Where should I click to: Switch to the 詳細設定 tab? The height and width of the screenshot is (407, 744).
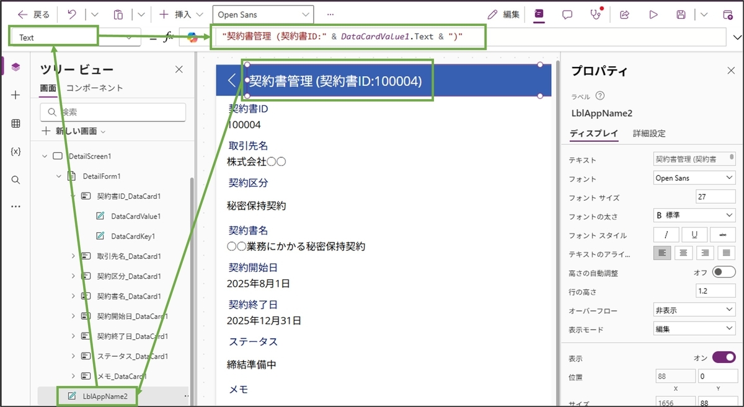[x=649, y=133]
